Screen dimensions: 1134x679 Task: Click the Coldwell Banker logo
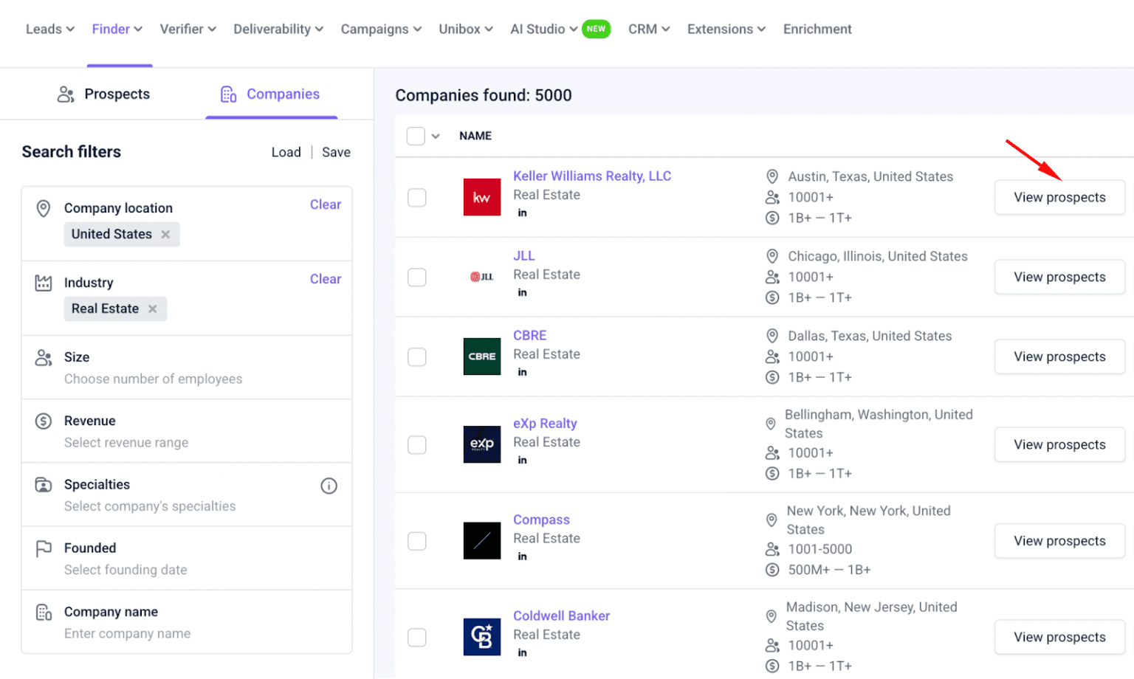pyautogui.click(x=482, y=637)
